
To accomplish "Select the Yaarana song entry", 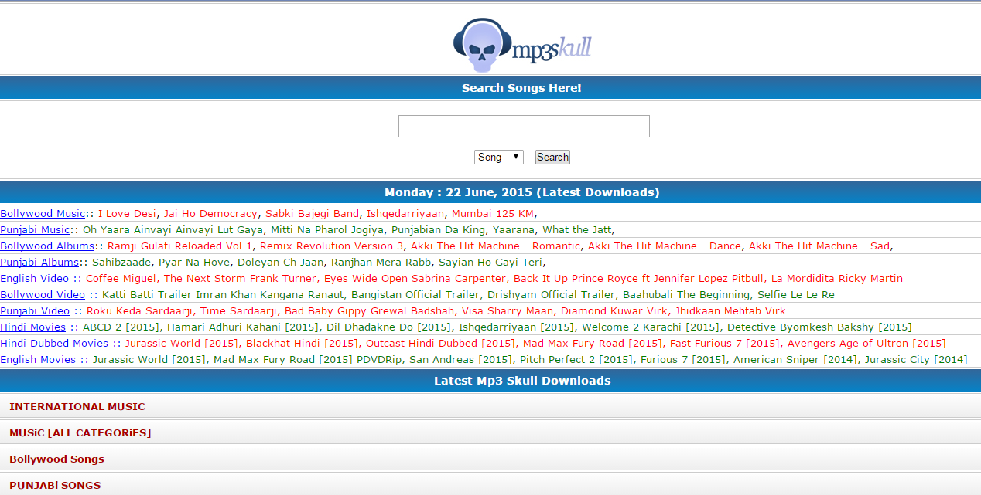I will coord(514,229).
